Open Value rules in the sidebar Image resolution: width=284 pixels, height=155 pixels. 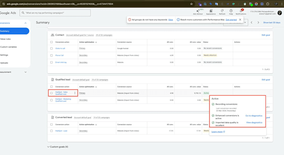(5, 39)
